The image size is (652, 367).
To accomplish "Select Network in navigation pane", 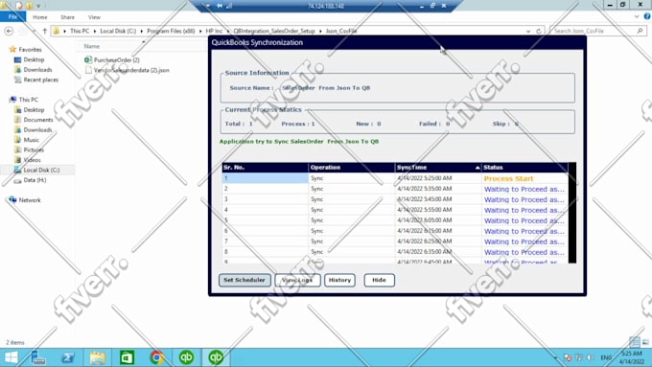I will pos(25,200).
